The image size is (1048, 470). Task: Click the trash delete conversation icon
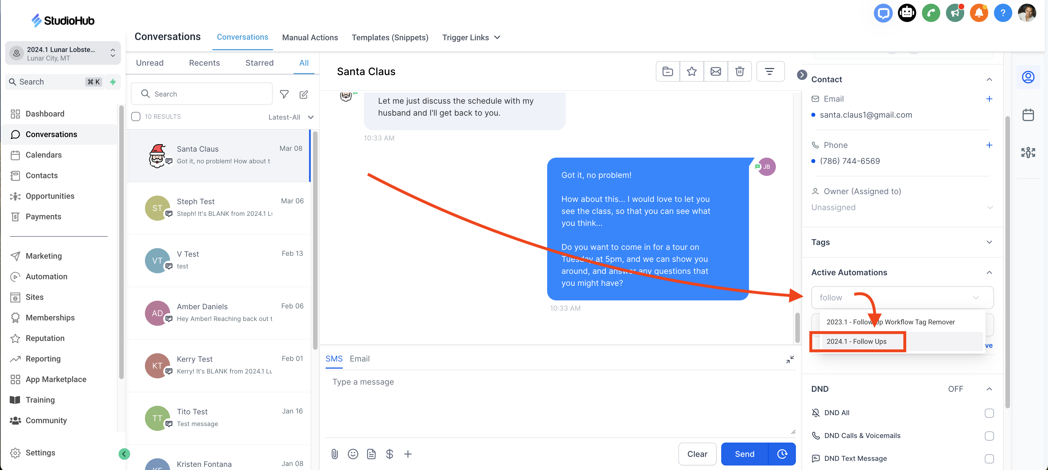[739, 71]
